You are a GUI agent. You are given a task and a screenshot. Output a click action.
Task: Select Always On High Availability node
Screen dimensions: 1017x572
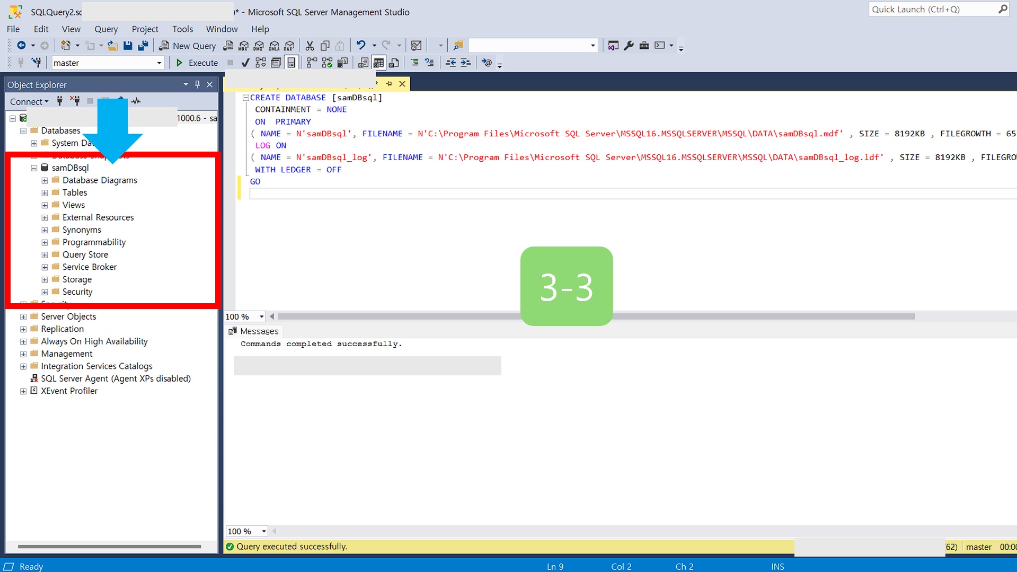94,341
